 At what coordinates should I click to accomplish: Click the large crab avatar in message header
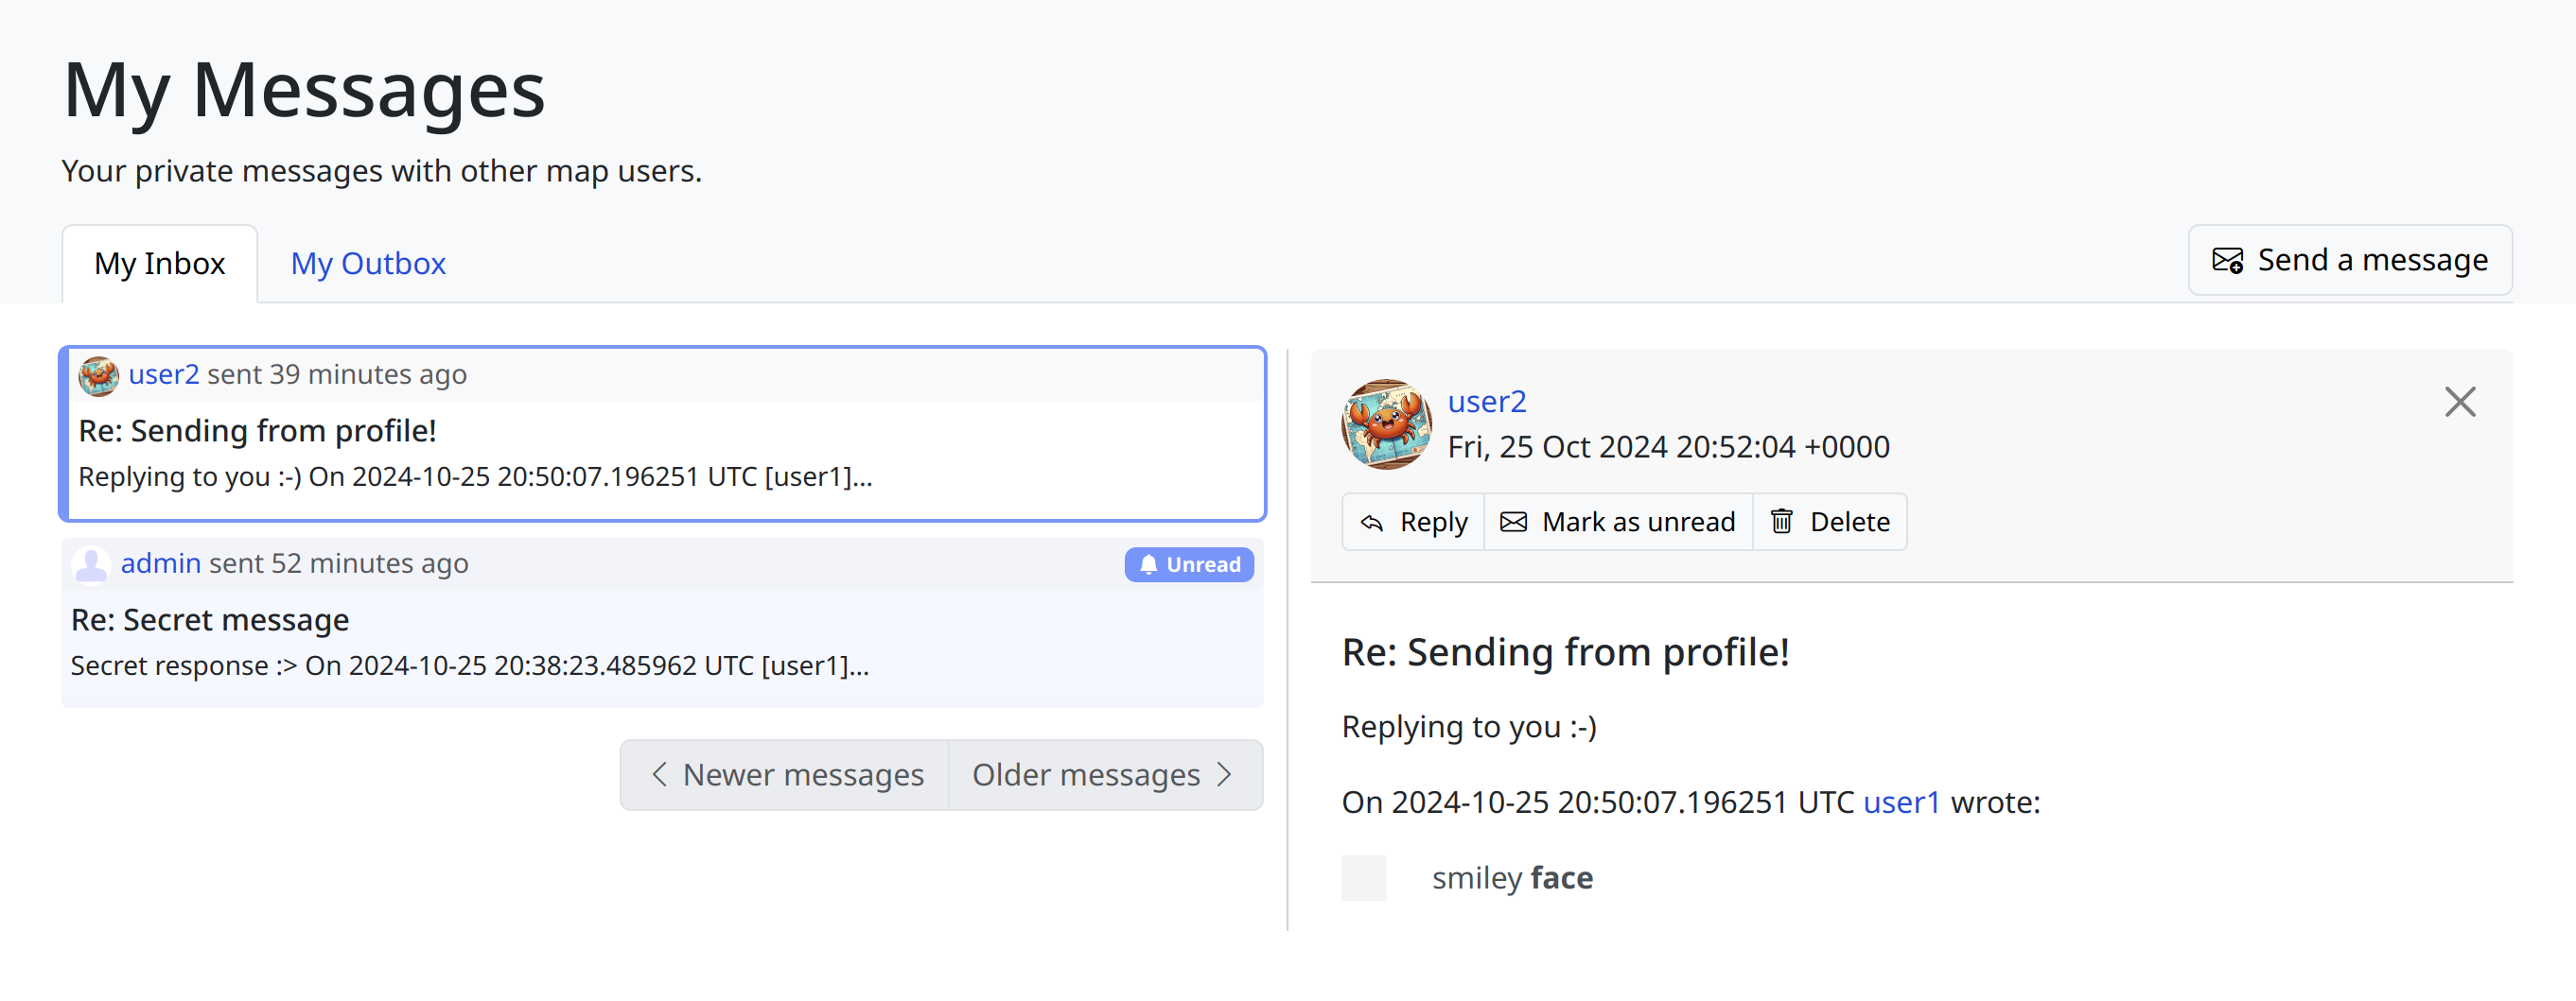(1386, 424)
